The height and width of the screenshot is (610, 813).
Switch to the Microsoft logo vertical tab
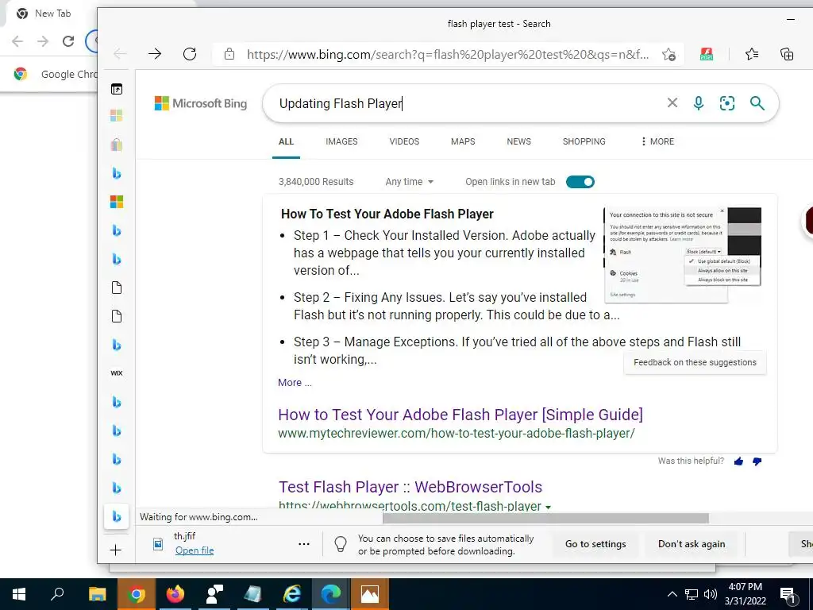[117, 202]
